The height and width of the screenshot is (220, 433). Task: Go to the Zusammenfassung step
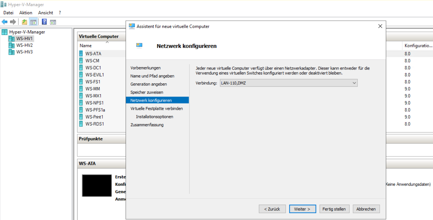pyautogui.click(x=147, y=125)
